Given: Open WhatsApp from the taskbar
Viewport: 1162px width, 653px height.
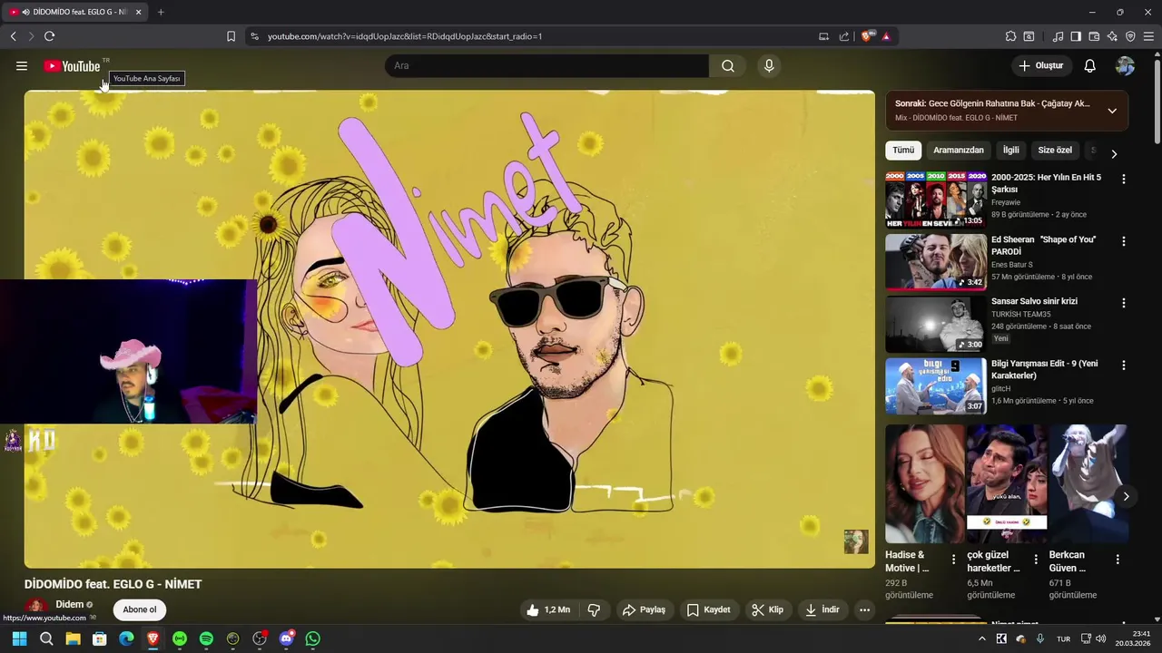Looking at the screenshot, I should coord(313,638).
